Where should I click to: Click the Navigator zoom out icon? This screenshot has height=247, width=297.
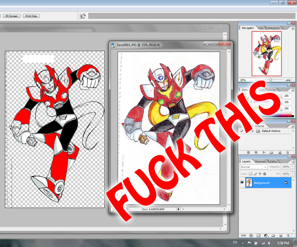[x=259, y=80]
